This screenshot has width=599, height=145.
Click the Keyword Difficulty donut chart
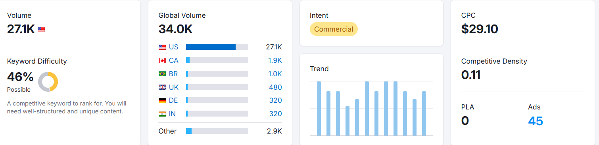(x=48, y=82)
